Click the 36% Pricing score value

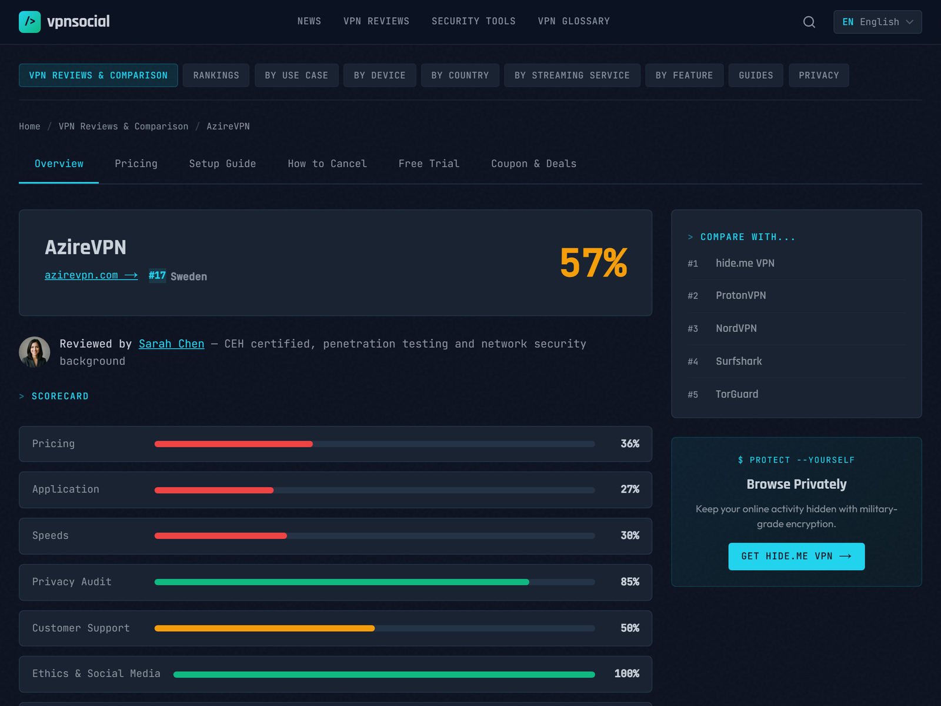pyautogui.click(x=630, y=444)
